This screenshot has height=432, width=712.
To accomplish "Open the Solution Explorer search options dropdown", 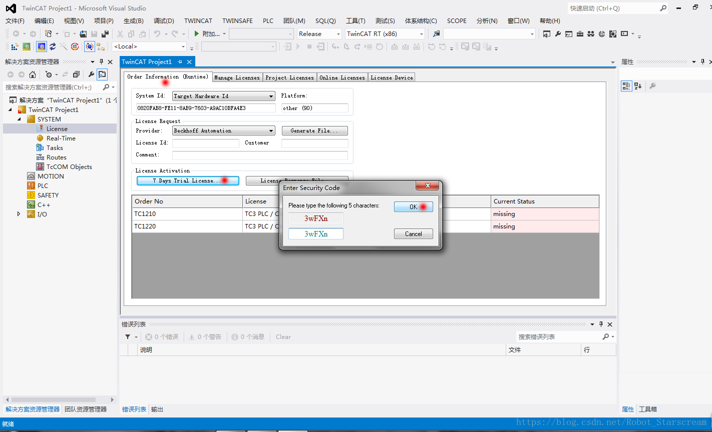I will pyautogui.click(x=113, y=87).
